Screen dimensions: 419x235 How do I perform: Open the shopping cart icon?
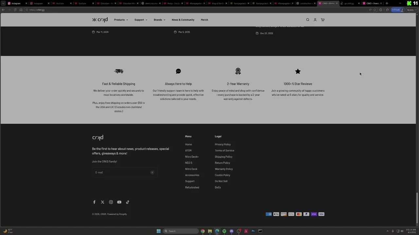click(x=323, y=20)
